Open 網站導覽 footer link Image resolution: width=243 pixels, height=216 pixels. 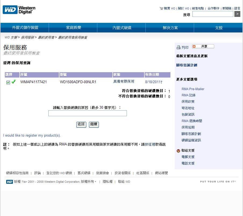tap(161, 173)
